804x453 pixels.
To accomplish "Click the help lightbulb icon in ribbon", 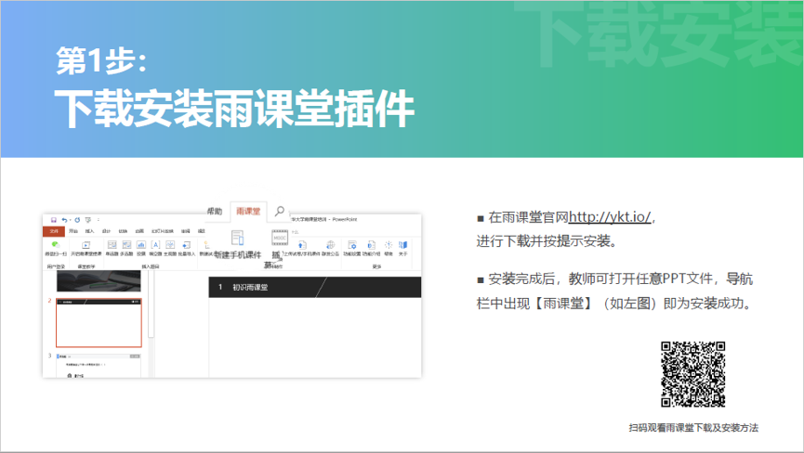I will click(x=389, y=245).
